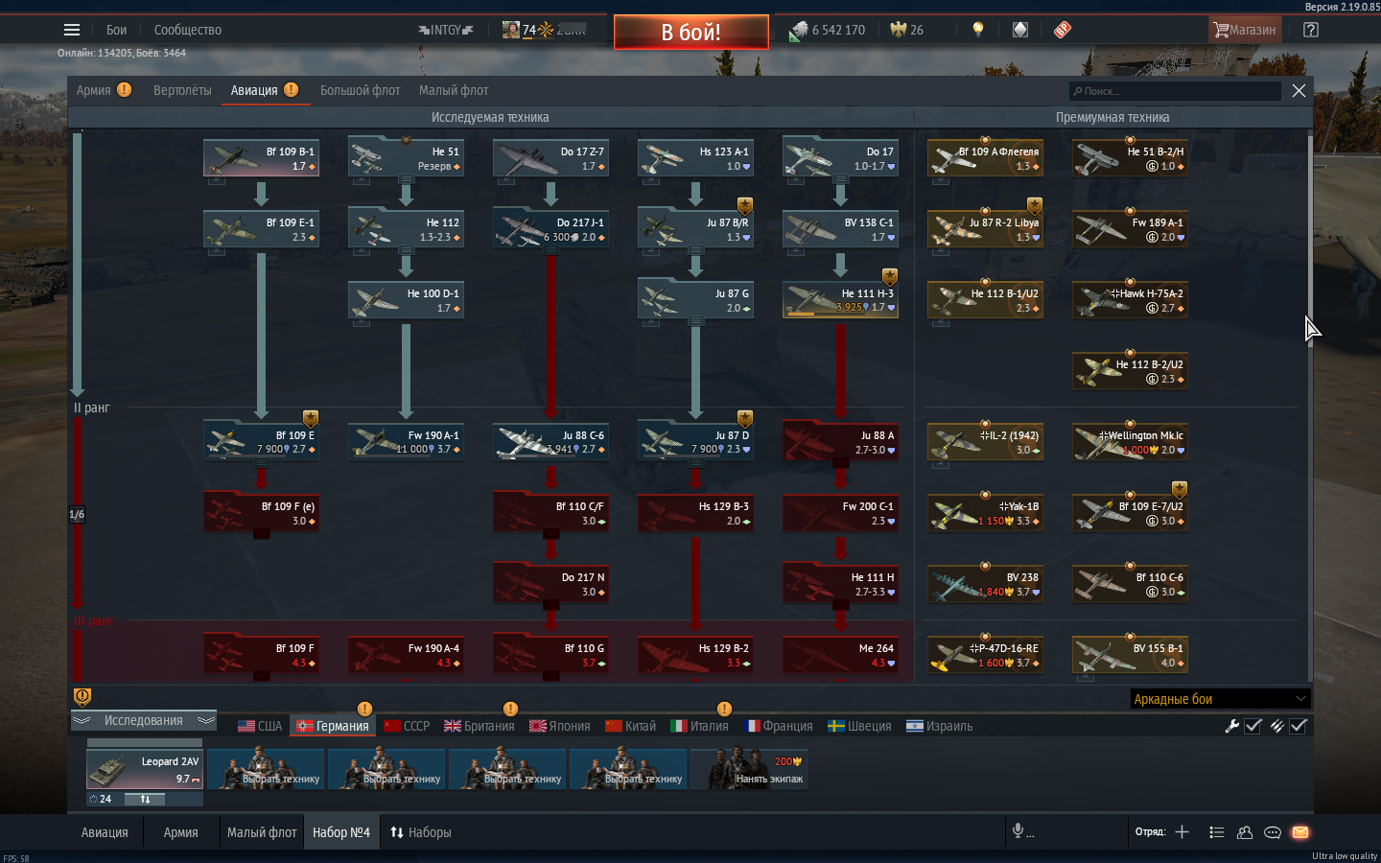Viewport: 1381px width, 863px height.
Task: Click the golden eagles currency icon
Action: [x=899, y=30]
